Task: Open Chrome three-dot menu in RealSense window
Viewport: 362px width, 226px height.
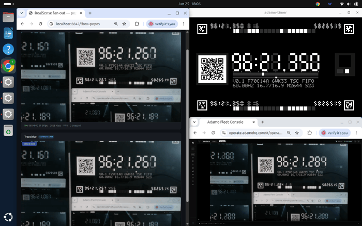Action: 184,24
